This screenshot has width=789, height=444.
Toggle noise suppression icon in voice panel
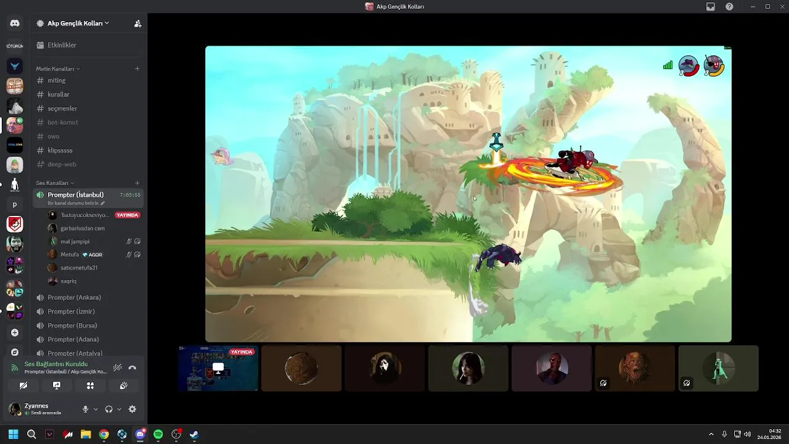[x=117, y=368]
